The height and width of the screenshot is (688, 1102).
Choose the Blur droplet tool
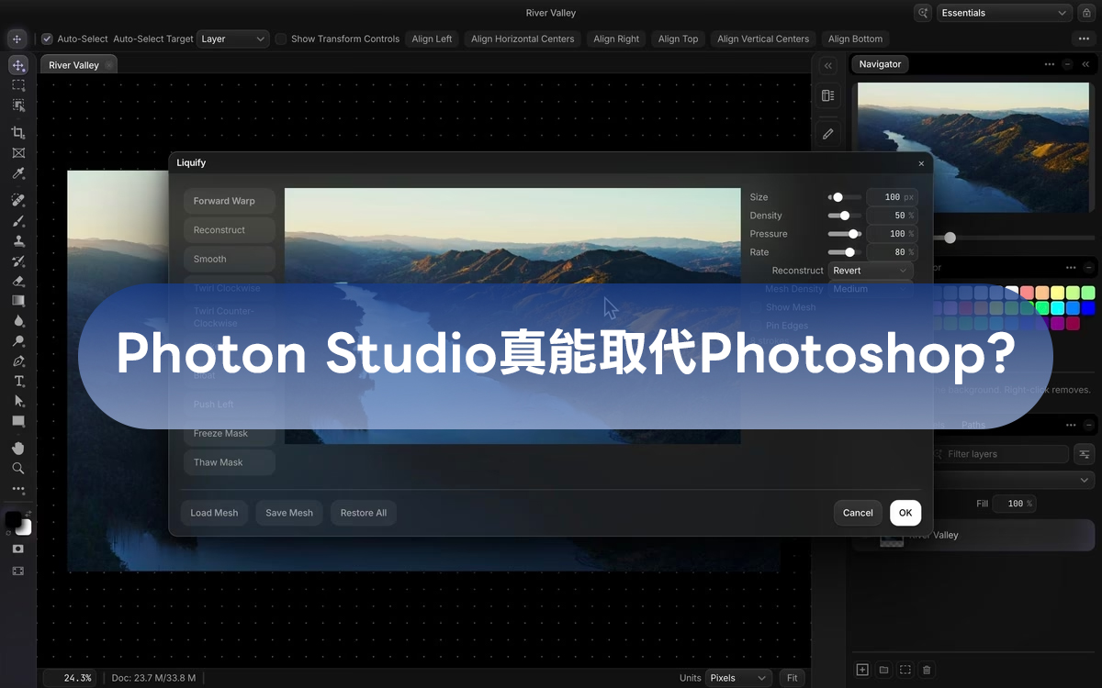pyautogui.click(x=18, y=321)
